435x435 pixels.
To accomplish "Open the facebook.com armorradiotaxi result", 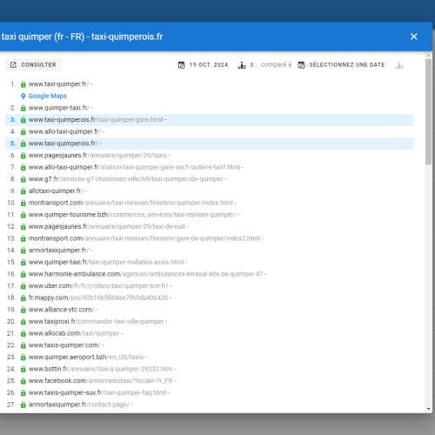I will point(100,381).
